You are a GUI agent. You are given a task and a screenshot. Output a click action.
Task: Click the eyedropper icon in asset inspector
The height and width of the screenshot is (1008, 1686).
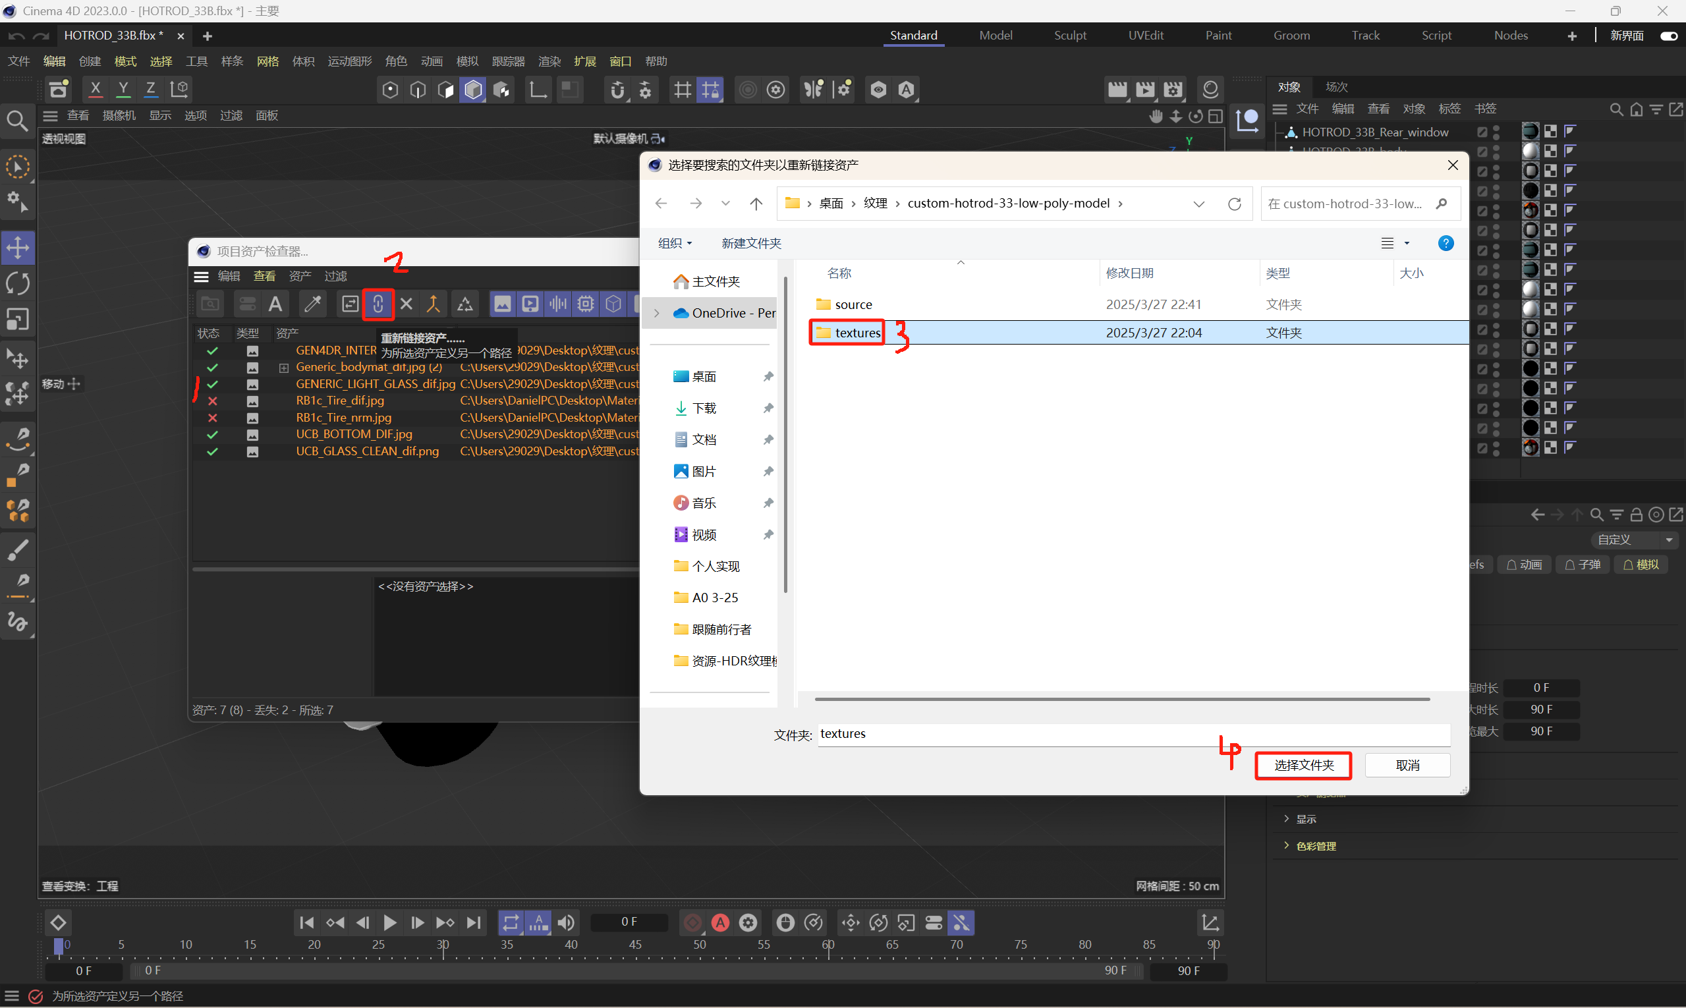(x=312, y=304)
